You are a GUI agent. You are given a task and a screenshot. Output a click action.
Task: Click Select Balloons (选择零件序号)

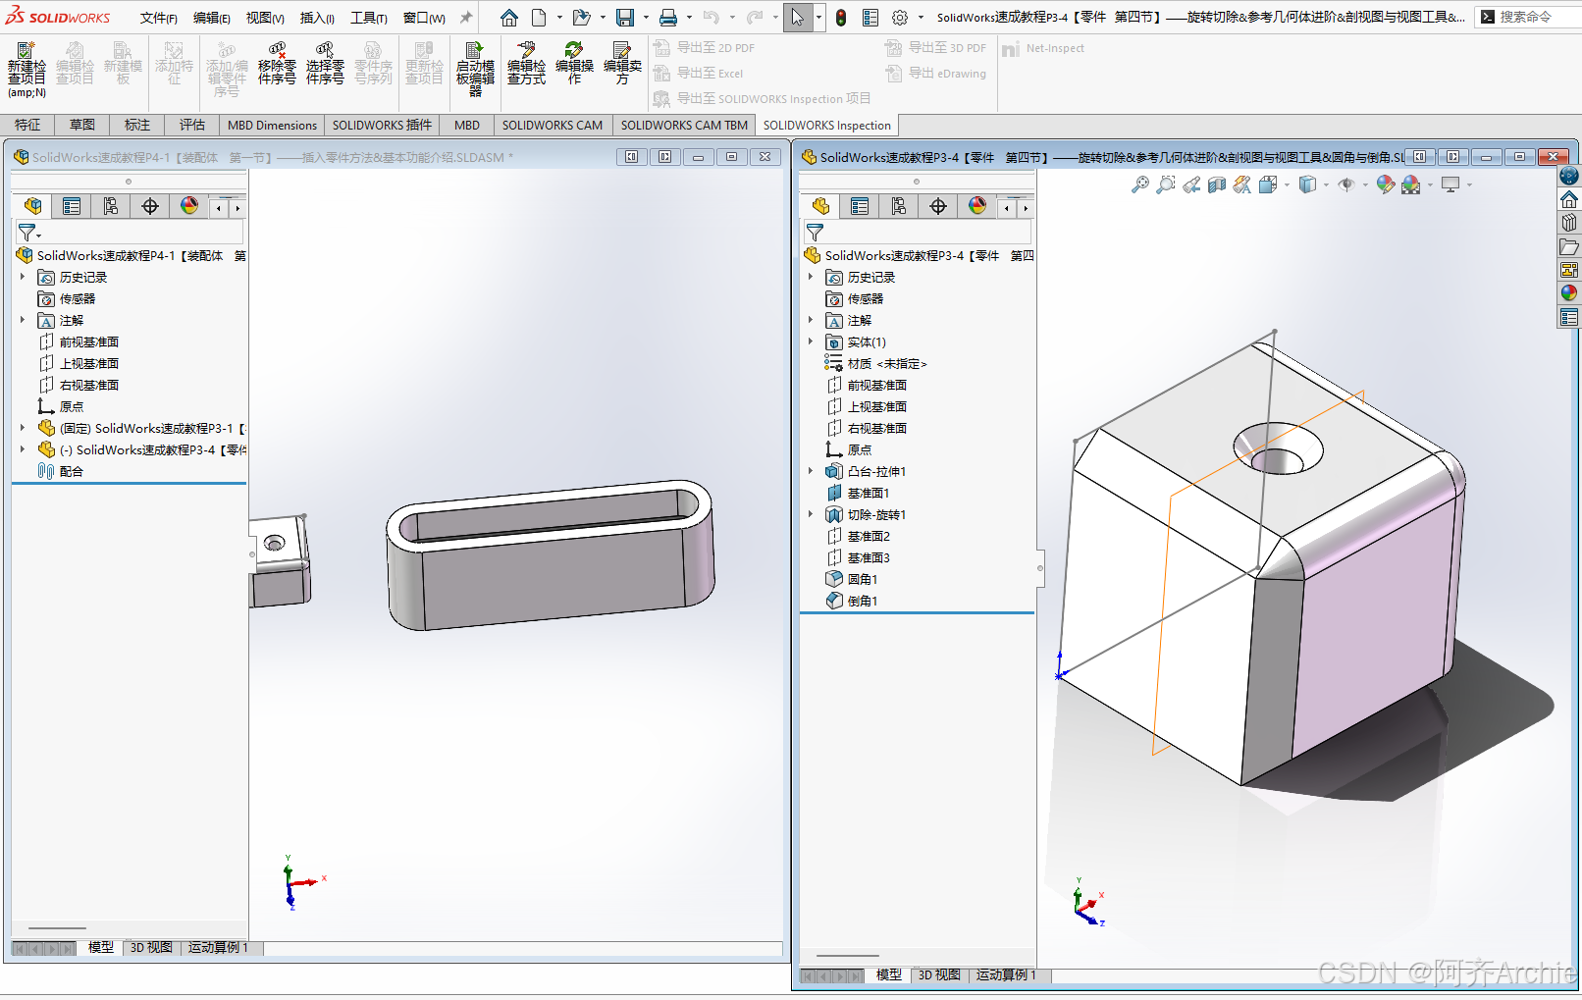[x=325, y=64]
